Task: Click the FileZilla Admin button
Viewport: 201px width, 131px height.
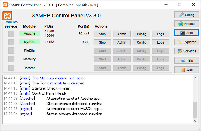Action: pos(122,51)
